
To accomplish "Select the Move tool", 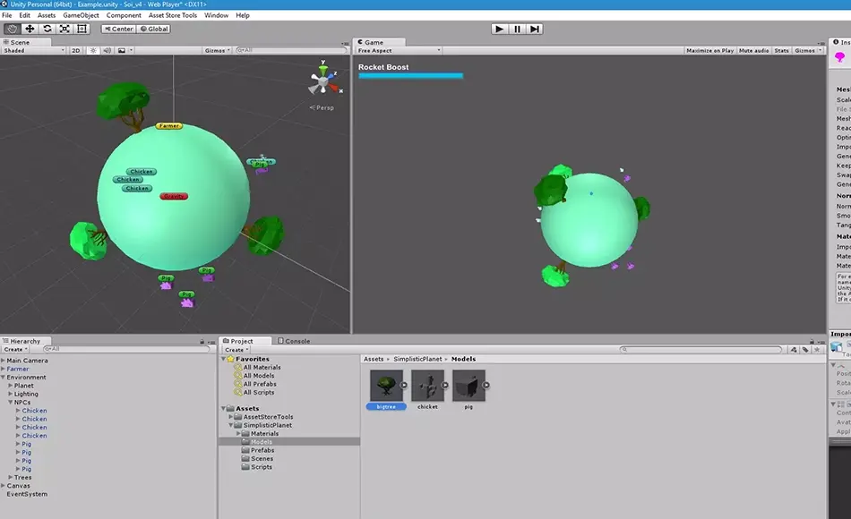I will 30,29.
